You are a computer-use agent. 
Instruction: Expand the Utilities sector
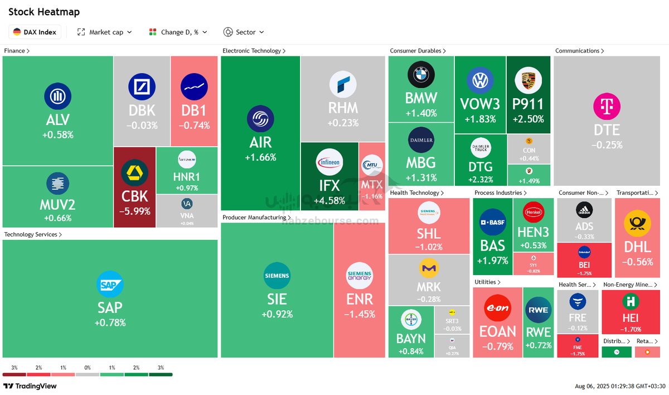487,282
